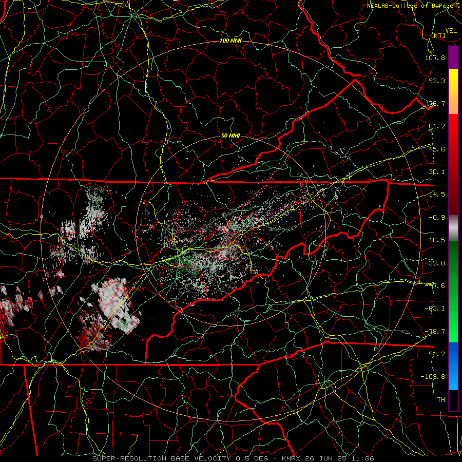Viewport: 462px width, 462px height.
Task: Click the 92.3 legend value
Action: pyautogui.click(x=437, y=81)
